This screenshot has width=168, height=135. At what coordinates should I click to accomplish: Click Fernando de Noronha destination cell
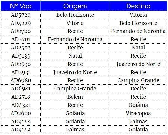tap(138, 31)
